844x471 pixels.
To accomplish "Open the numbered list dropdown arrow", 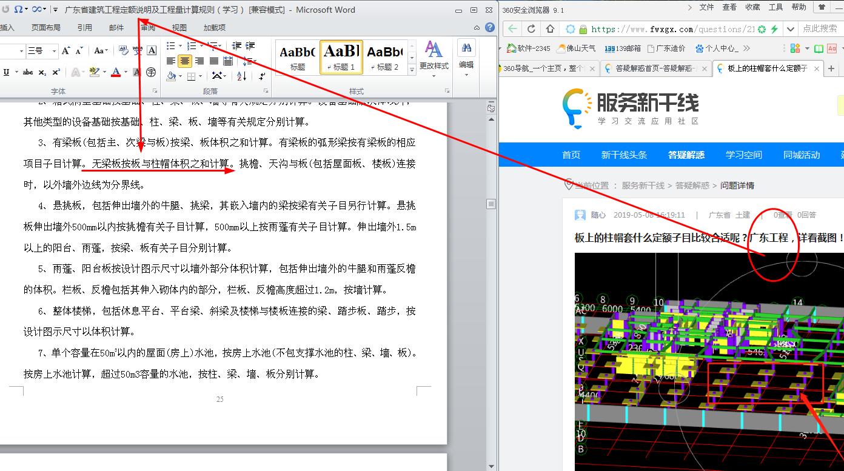I will coord(202,45).
